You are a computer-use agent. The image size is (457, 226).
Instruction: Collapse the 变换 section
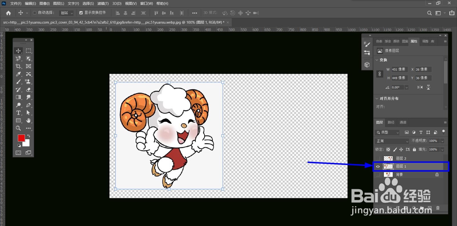(377, 60)
